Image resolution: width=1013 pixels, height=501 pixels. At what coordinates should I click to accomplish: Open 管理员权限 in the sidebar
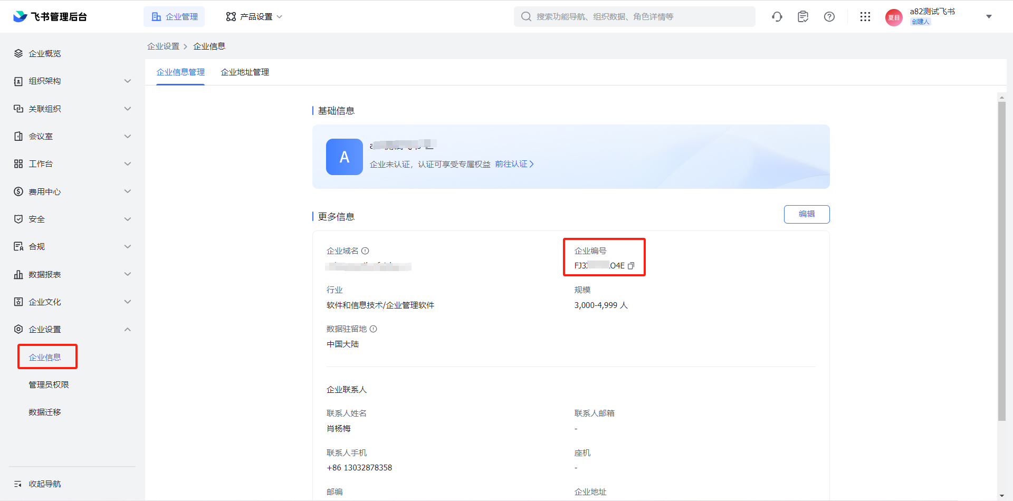point(49,385)
